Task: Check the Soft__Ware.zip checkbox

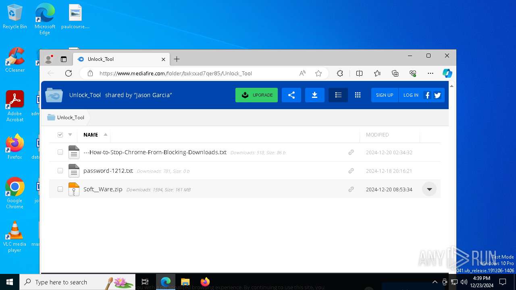Action: (x=60, y=189)
